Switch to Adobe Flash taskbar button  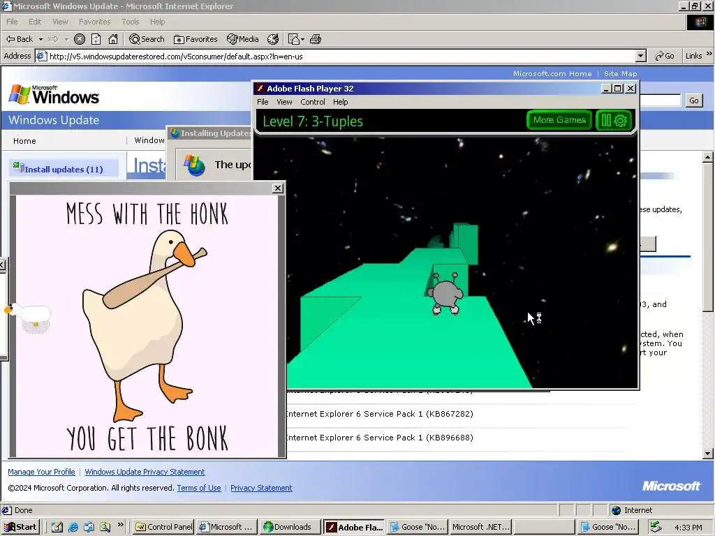[354, 527]
